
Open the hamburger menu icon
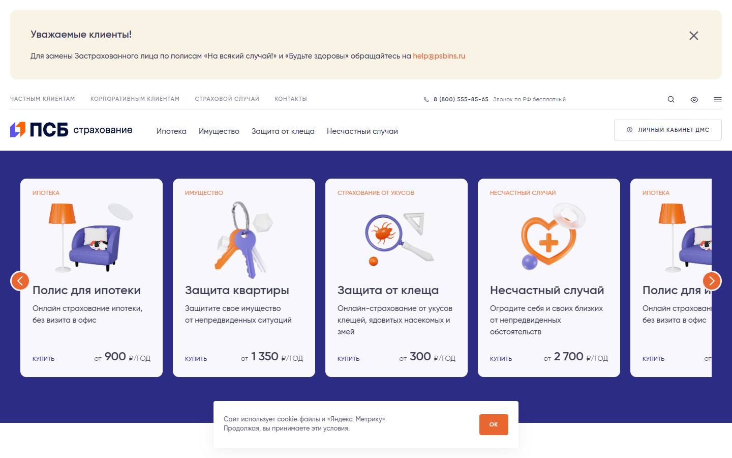coord(718,99)
